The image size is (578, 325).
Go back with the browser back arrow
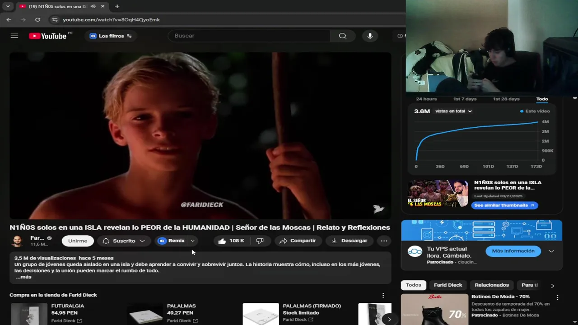pyautogui.click(x=9, y=19)
